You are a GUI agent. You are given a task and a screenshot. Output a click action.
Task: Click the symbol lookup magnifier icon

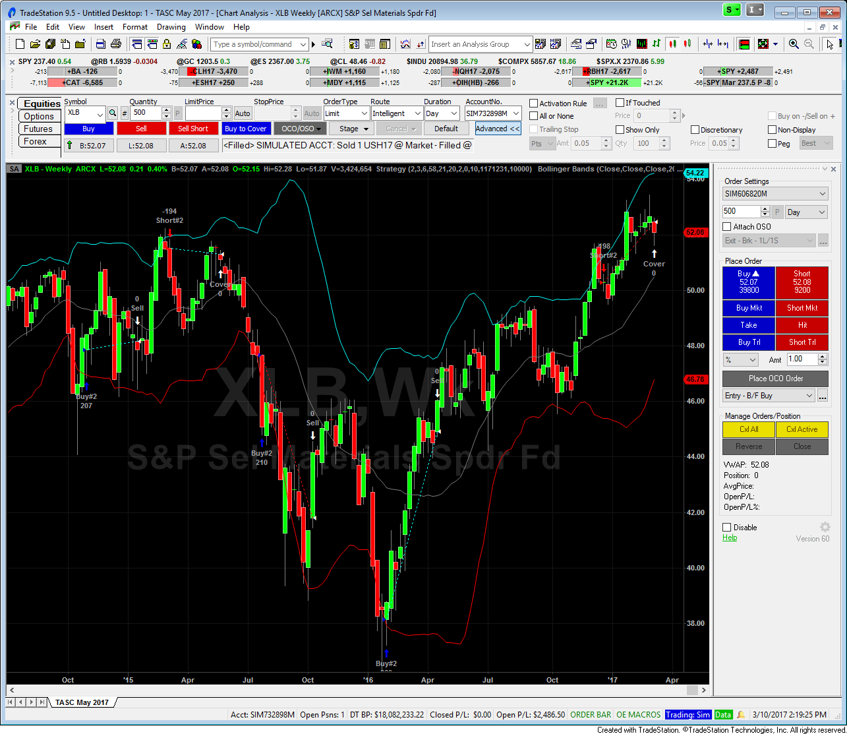(327, 44)
